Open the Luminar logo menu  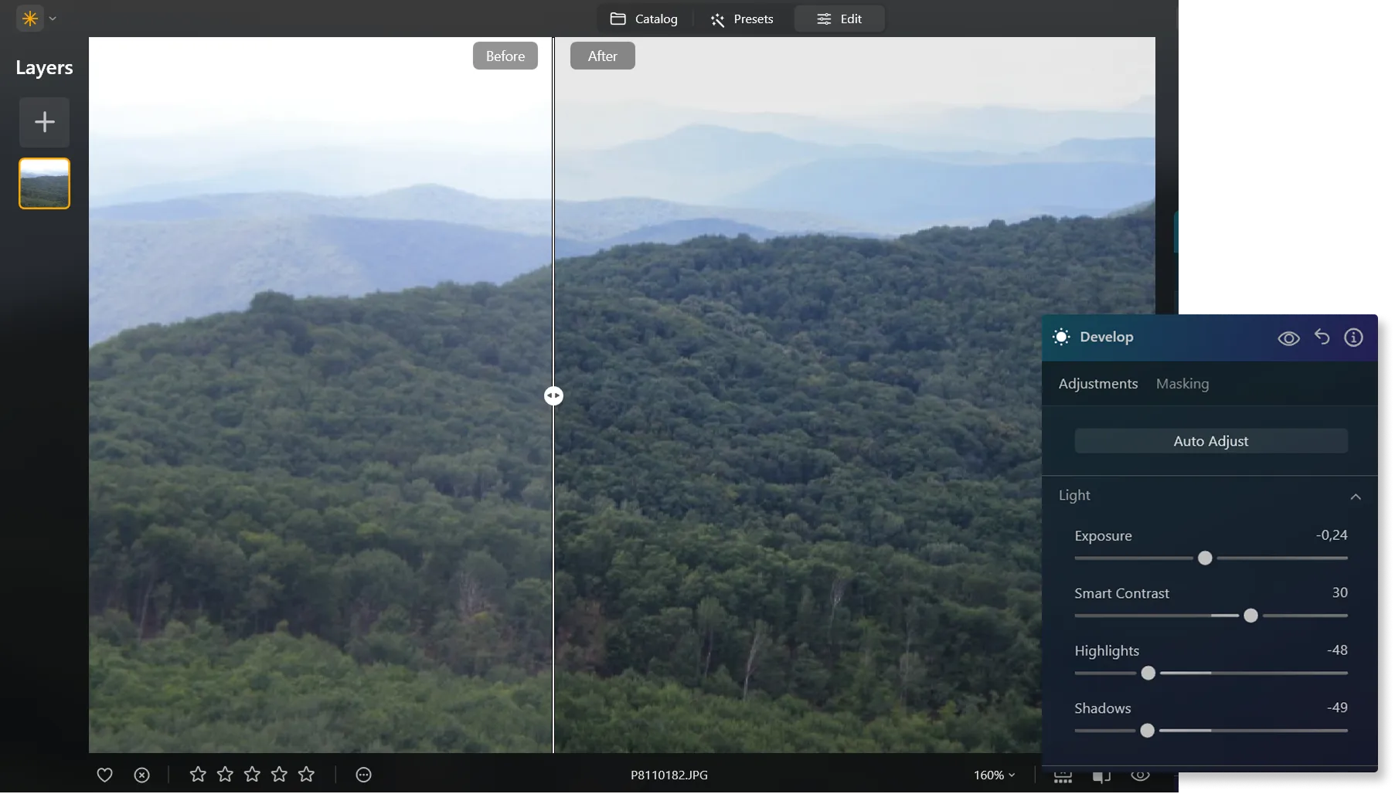[x=30, y=19]
